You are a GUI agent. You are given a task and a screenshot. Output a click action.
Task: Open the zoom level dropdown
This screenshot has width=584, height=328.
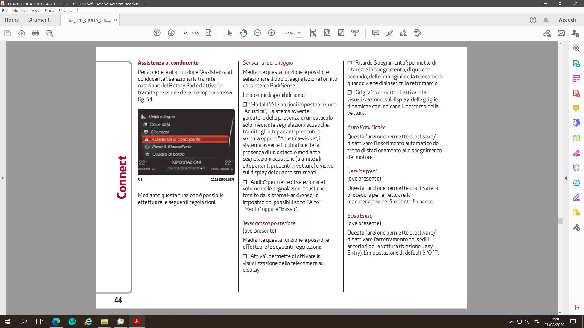[299, 33]
